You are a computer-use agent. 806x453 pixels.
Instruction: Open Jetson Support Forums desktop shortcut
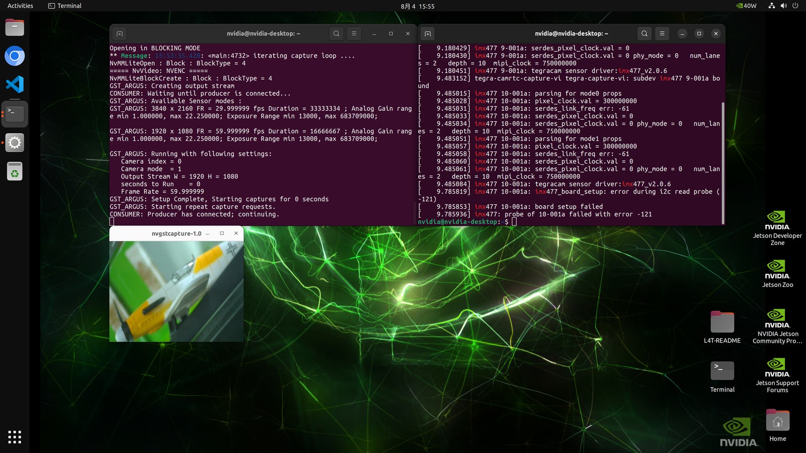777,375
